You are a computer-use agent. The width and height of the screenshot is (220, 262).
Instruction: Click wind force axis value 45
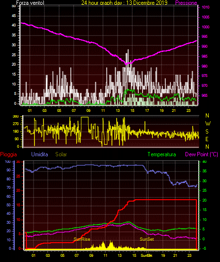[x=14, y=16]
